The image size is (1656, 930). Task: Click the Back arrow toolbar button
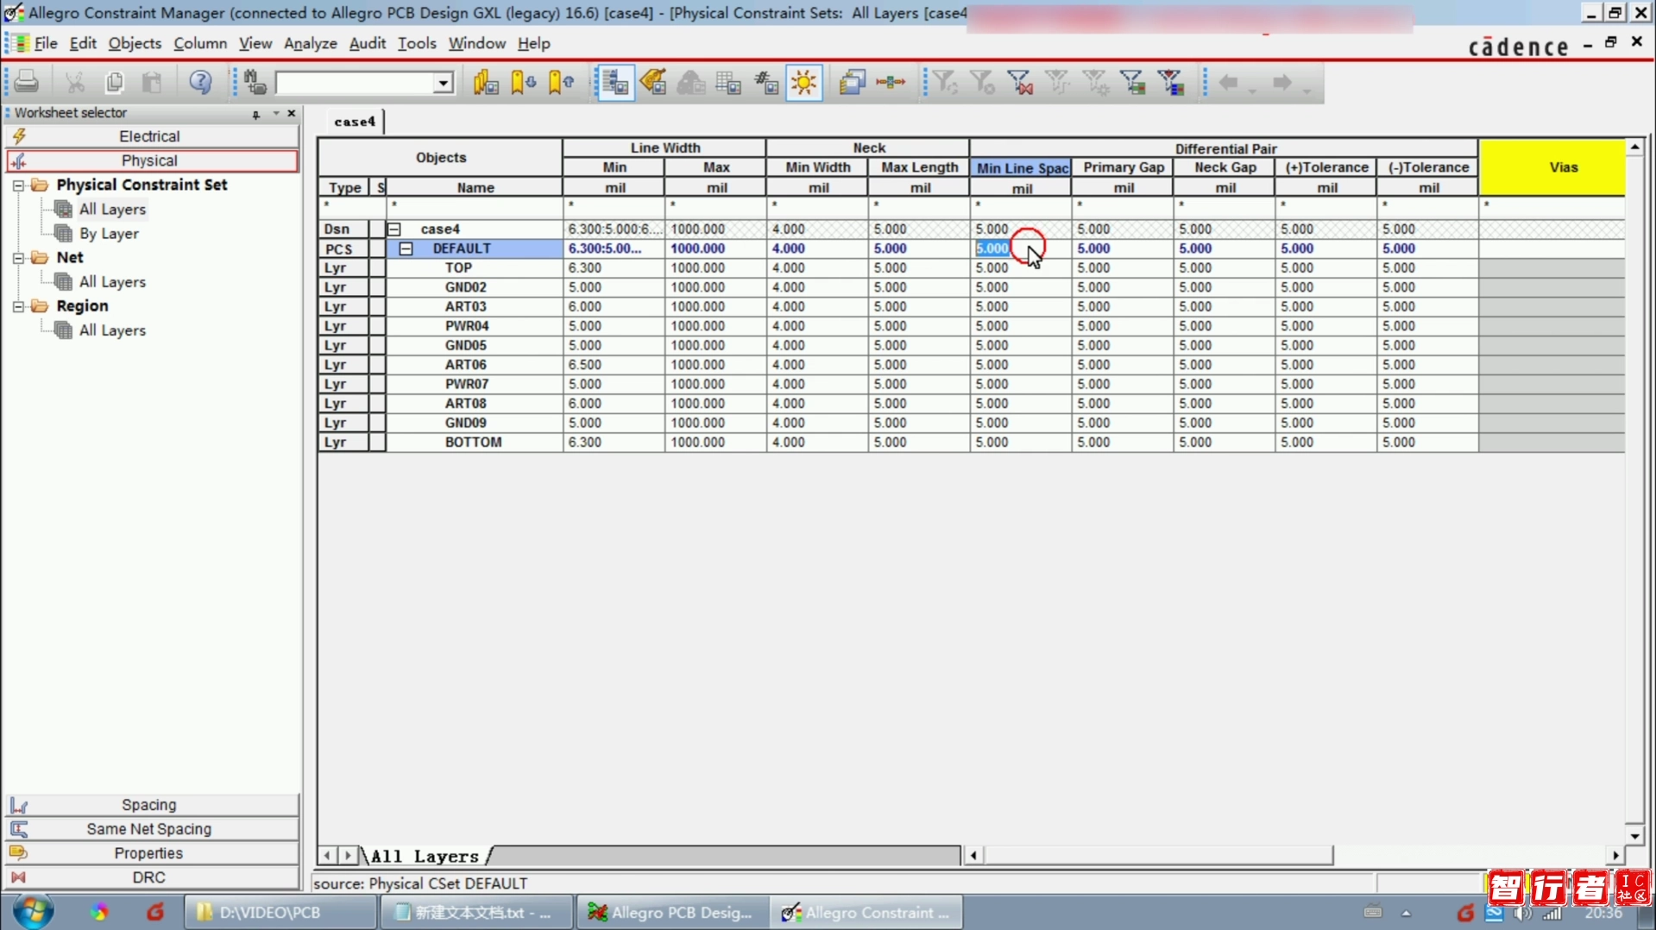coord(1228,82)
